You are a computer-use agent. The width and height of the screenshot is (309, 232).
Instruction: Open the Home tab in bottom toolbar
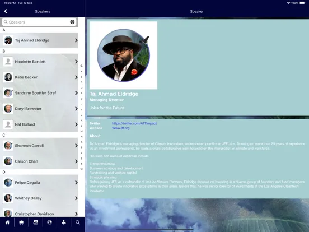pos(7,222)
